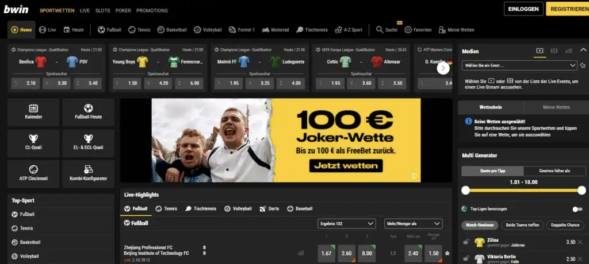Choose Match-Gewinner filter chip
589x264 pixels.
480,225
